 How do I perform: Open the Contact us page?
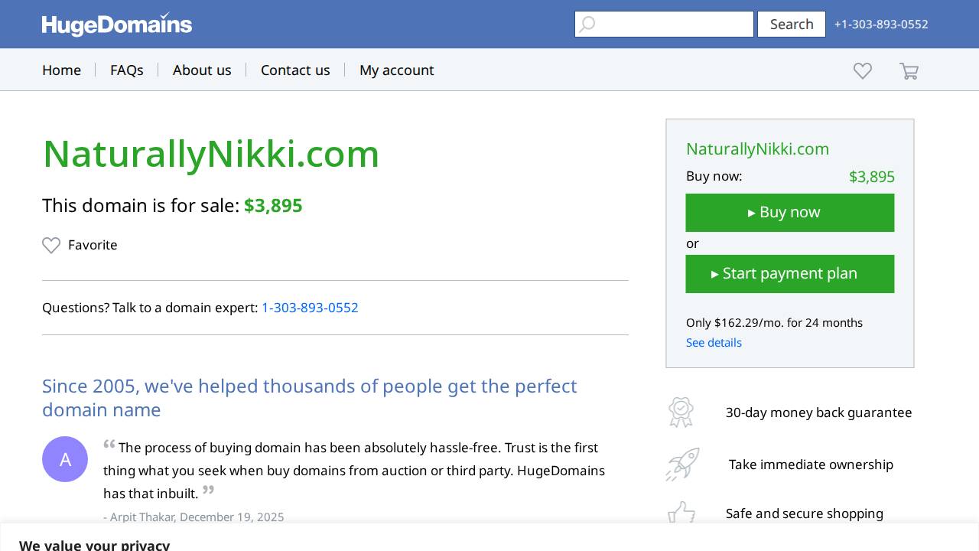(295, 70)
